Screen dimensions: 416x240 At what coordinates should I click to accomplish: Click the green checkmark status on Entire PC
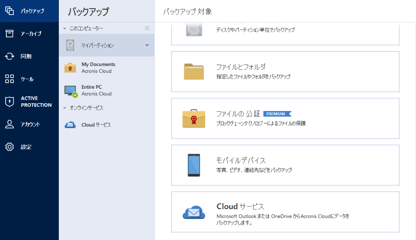[76, 95]
